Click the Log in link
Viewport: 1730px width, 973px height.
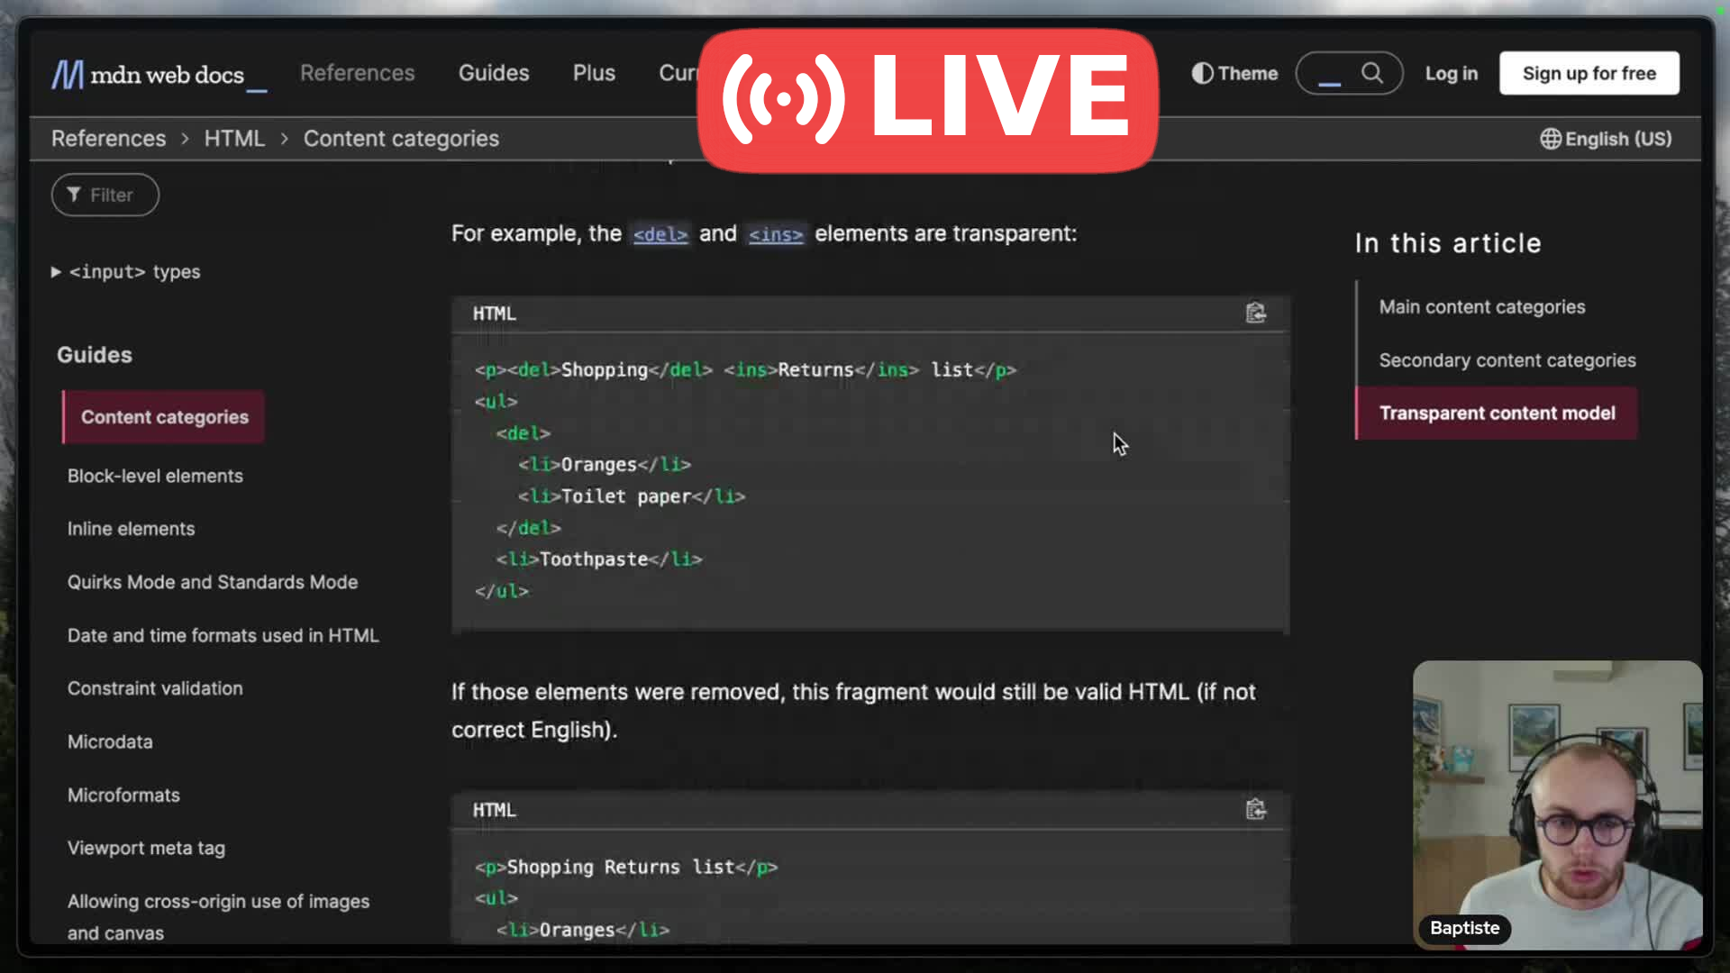[x=1451, y=74]
